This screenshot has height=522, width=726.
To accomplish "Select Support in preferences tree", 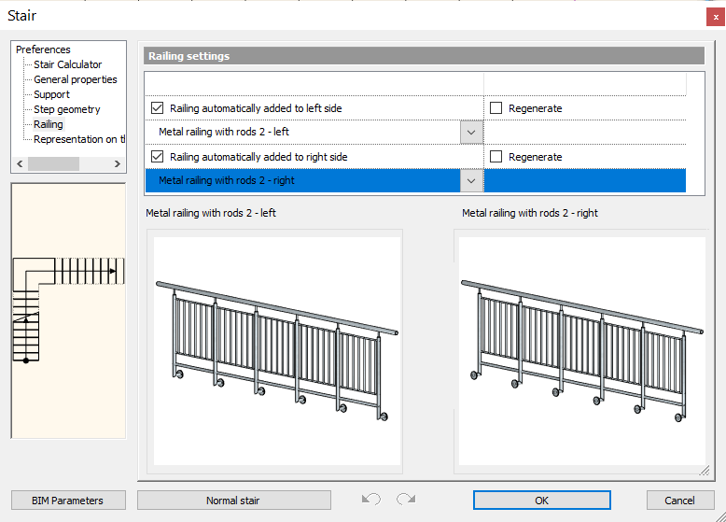I will [51, 94].
